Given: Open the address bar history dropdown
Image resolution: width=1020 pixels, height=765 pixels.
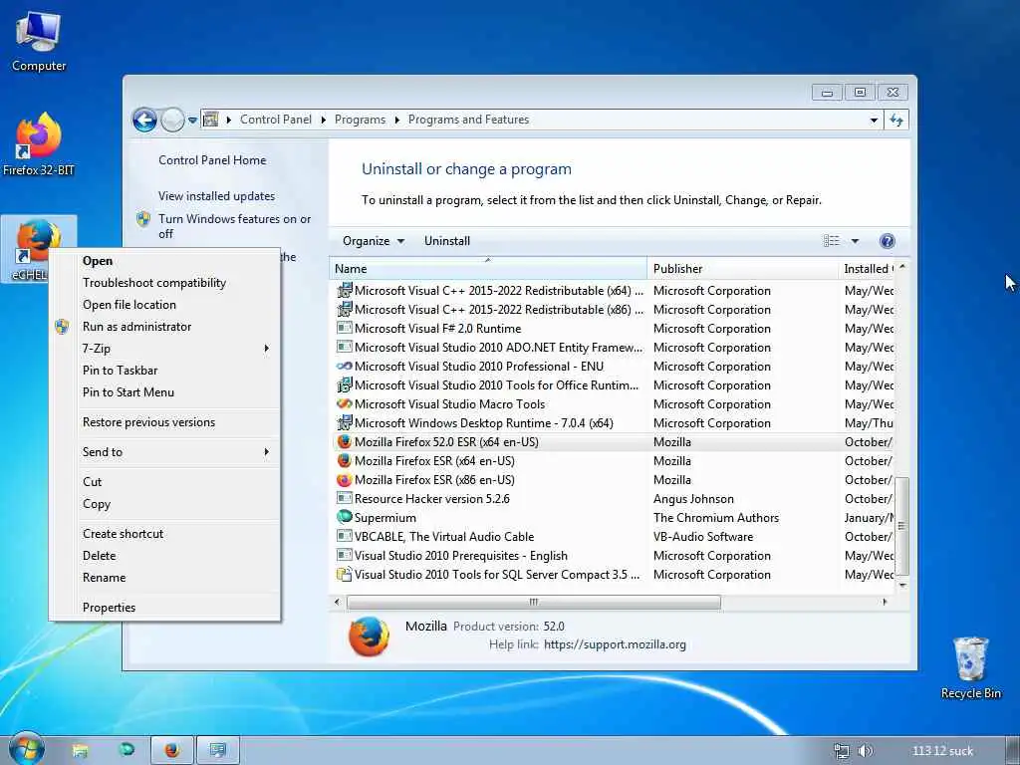Looking at the screenshot, I should (874, 120).
